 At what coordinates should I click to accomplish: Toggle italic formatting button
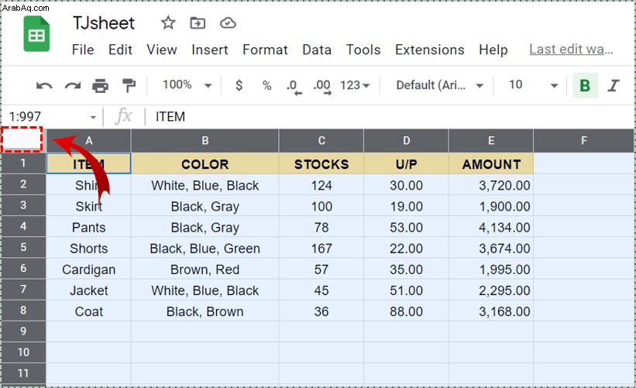point(613,85)
